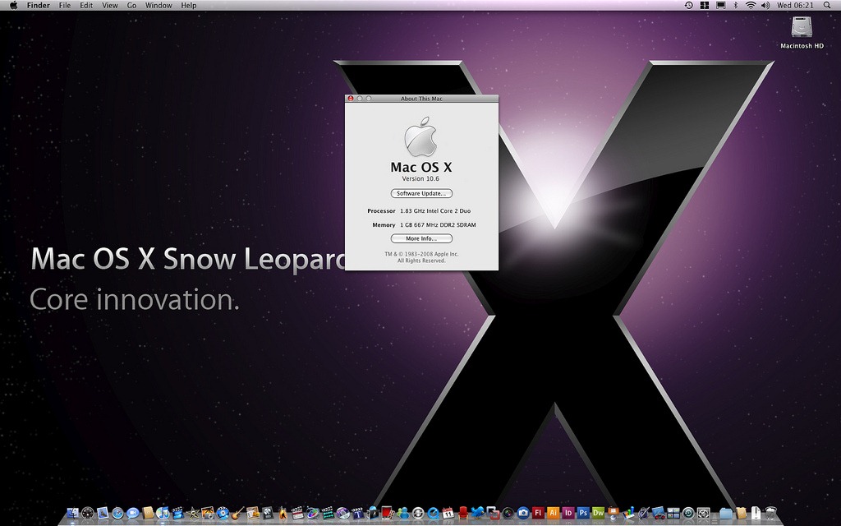Open Adobe Dreamweaver in the Dock

point(598,513)
